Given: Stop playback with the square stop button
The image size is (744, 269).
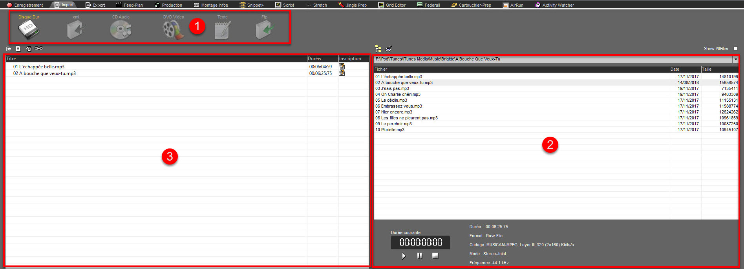Looking at the screenshot, I should (435, 256).
